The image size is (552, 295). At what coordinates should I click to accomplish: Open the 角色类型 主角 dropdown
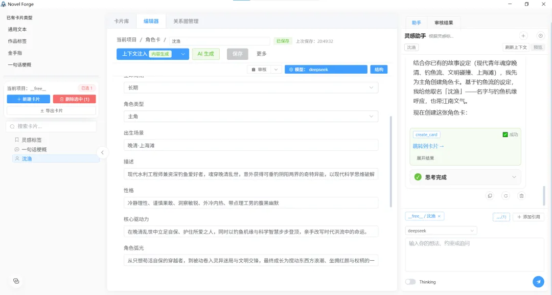point(251,117)
